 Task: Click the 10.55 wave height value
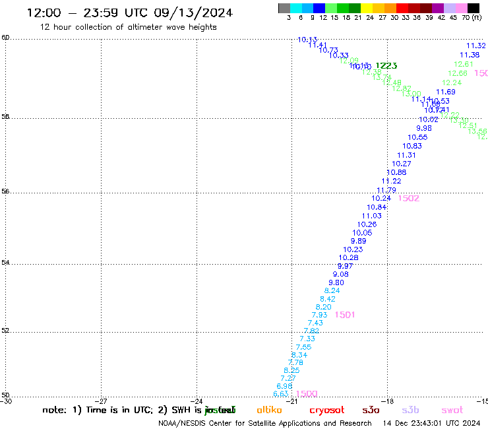tap(417, 137)
